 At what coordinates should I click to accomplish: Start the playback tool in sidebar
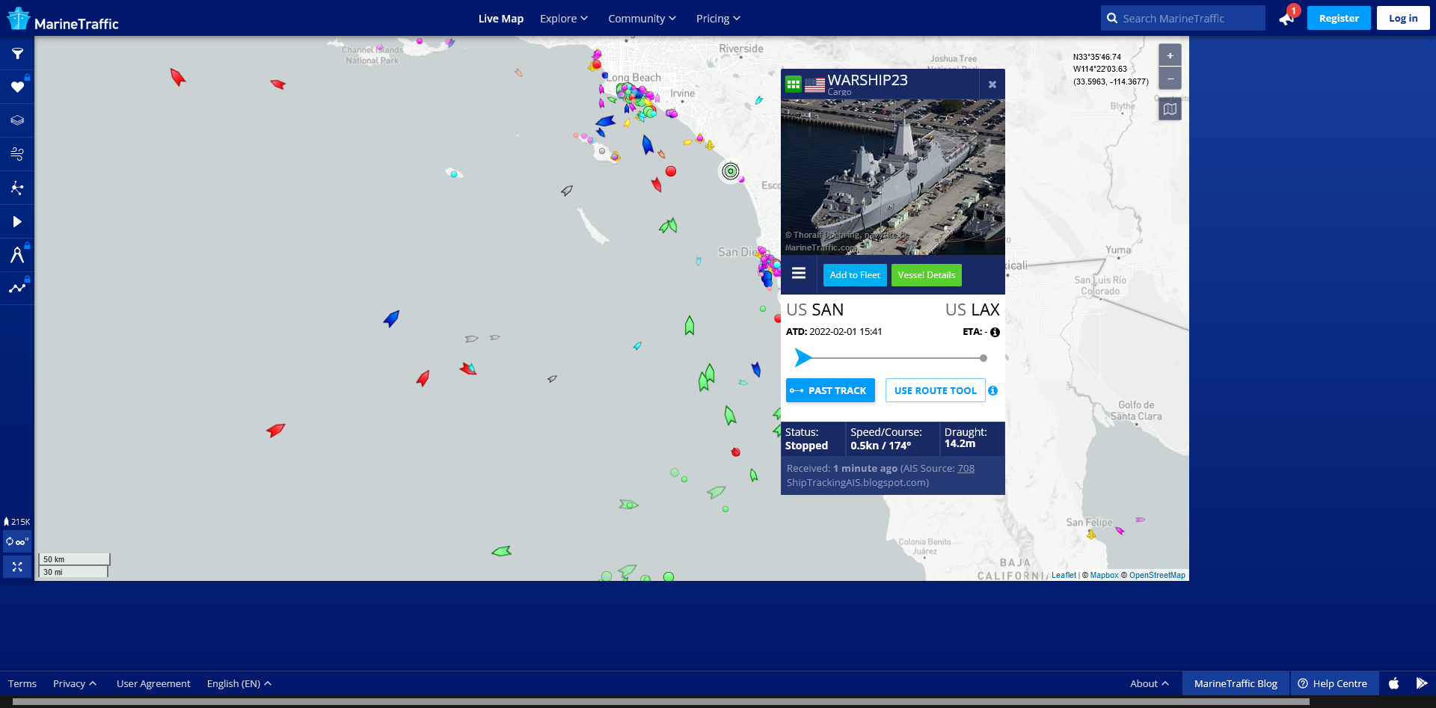[x=17, y=221]
